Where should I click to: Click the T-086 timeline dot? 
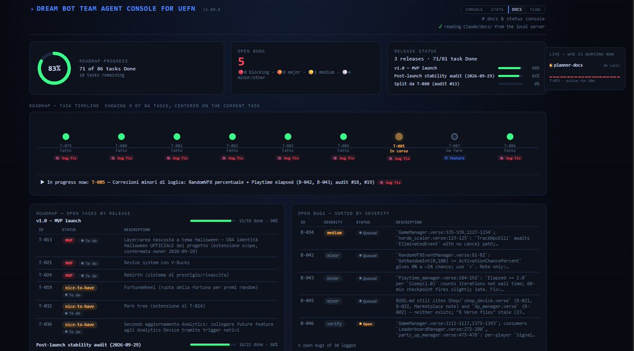point(510,137)
